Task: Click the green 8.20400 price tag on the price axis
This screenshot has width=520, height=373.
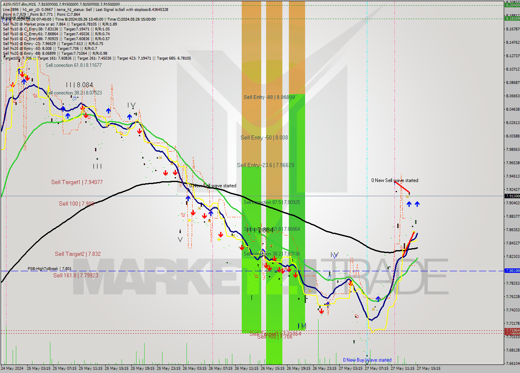Action: 512,5
